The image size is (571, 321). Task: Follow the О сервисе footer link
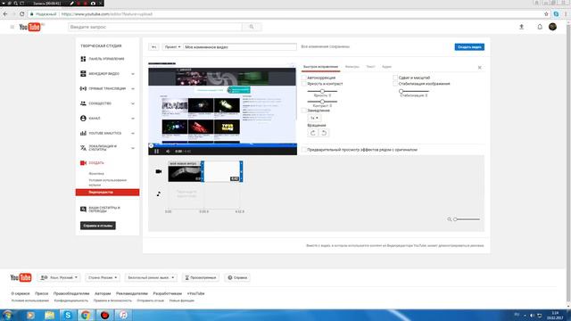[x=21, y=293]
